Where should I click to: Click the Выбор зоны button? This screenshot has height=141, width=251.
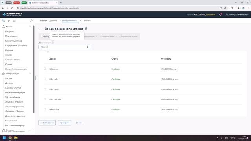(47, 123)
